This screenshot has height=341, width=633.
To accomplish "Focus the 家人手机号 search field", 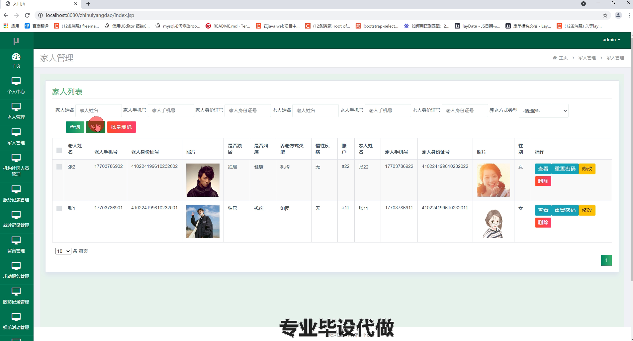I will [171, 111].
